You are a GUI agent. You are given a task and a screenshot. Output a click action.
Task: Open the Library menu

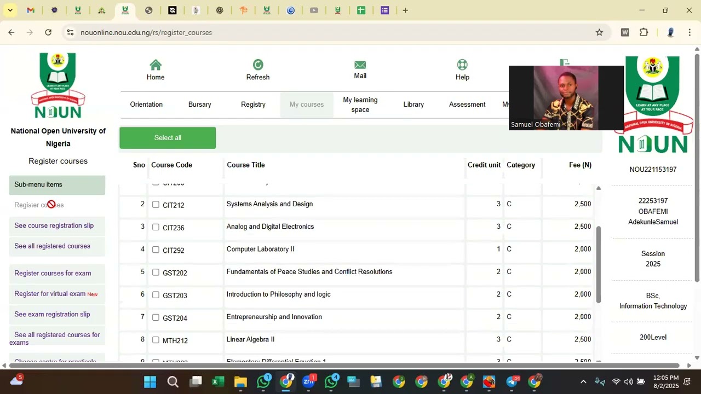tap(413, 105)
